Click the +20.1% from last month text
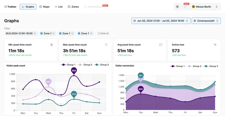The width and height of the screenshot is (225, 116). (20, 55)
